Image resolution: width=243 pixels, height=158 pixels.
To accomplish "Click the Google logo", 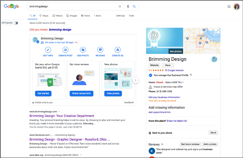I will click(11, 6).
